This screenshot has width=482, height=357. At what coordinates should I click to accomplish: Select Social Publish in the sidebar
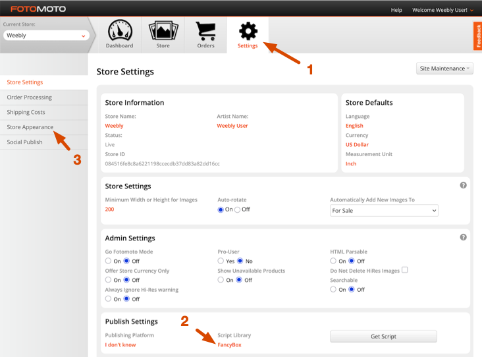[x=44, y=142]
